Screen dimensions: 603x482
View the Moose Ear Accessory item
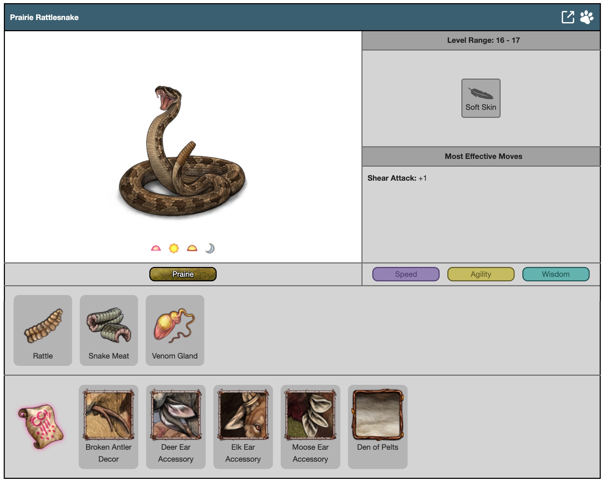click(x=310, y=427)
